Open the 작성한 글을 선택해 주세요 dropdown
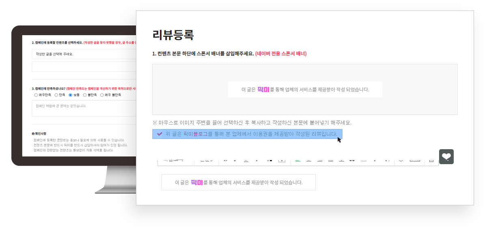487x245 pixels. 84,54
